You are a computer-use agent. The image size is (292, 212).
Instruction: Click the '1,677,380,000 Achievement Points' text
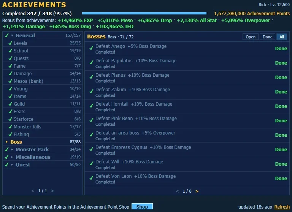coord(252,14)
